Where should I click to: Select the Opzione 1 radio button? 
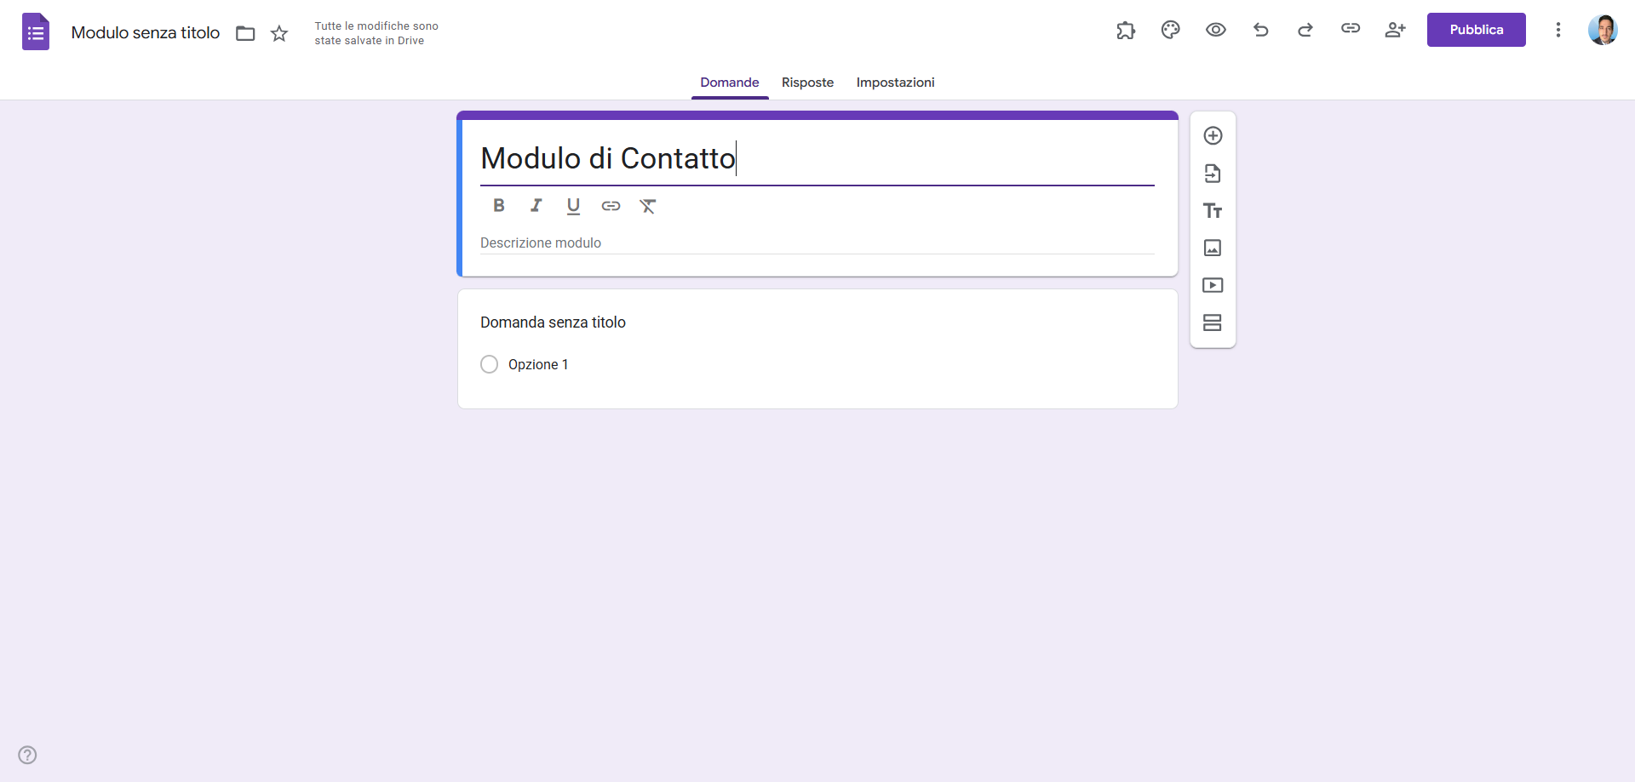pyautogui.click(x=490, y=364)
